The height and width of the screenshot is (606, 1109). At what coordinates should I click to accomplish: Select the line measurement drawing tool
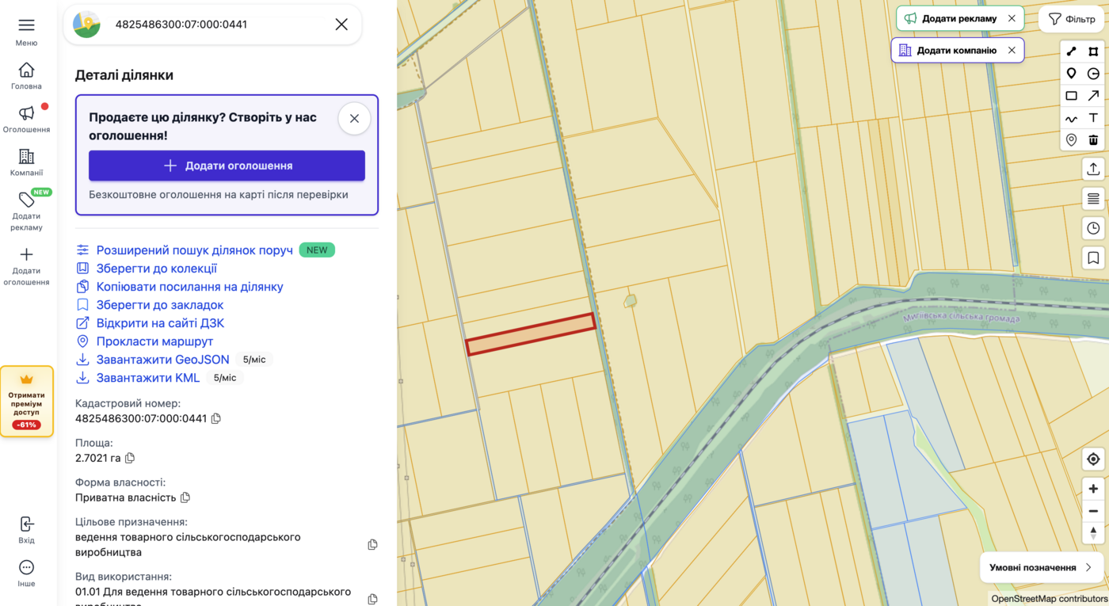click(1071, 51)
